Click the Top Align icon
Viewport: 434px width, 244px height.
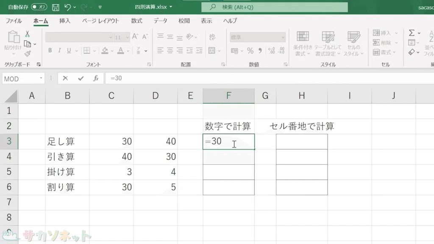pos(160,36)
